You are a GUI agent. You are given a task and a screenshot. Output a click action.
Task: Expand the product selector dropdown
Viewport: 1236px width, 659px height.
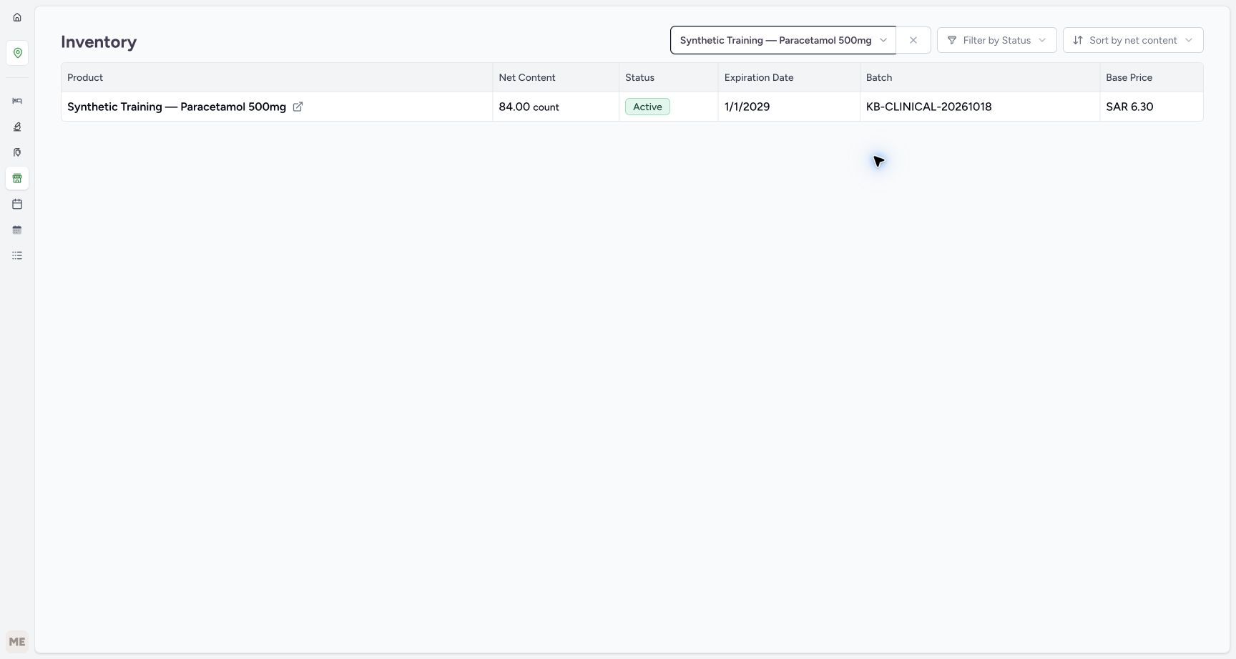pyautogui.click(x=783, y=40)
